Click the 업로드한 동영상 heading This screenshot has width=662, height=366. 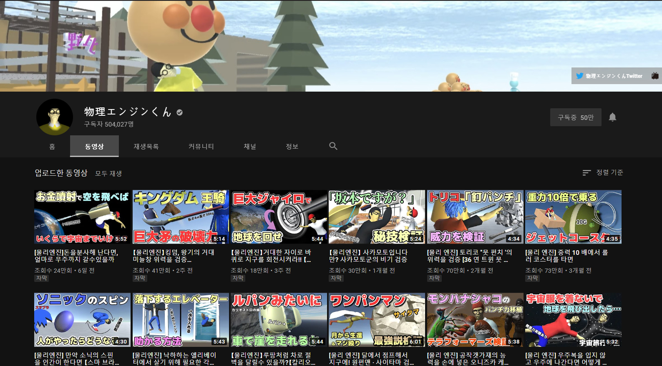point(61,173)
